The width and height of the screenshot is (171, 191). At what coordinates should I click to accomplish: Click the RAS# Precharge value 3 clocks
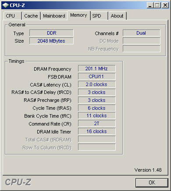click(96, 100)
